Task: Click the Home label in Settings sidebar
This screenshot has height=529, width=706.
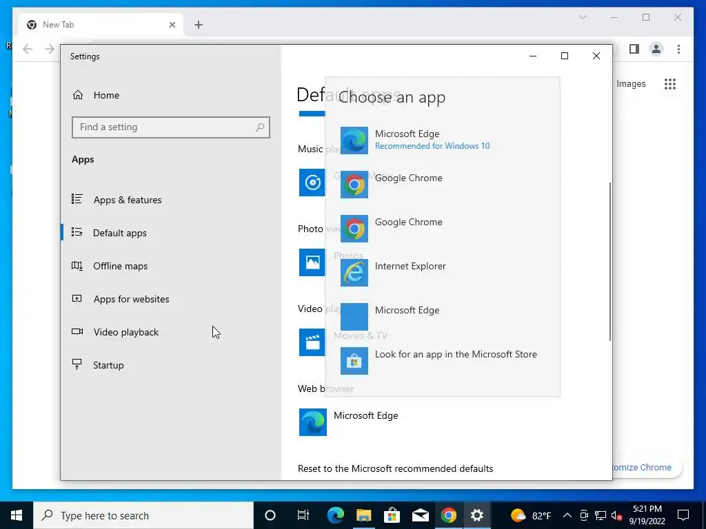Action: [x=106, y=95]
